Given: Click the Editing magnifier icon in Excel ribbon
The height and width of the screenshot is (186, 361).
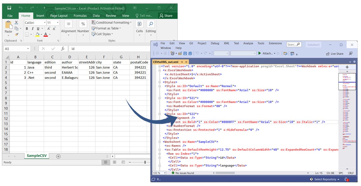Looking at the screenshot, I should tap(151, 24).
